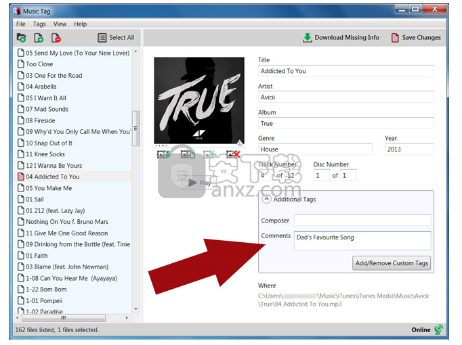Click the vertical scrollbar thumb in file list
The image size is (462, 345).
click(x=135, y=129)
